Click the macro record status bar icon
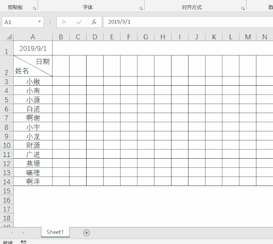This screenshot has height=244, width=273. 23,242
